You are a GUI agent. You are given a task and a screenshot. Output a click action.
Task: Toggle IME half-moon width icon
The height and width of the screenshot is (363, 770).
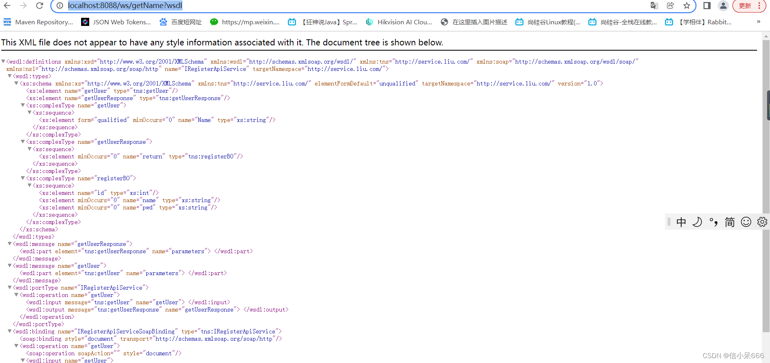point(697,222)
